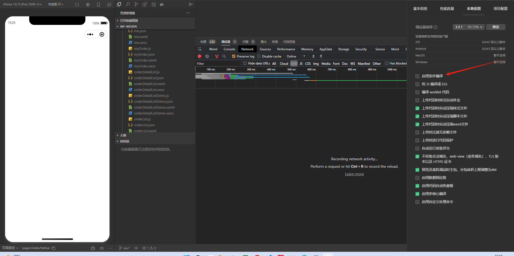Viewport: 514px width, 256px height.
Task: Click the help question mark beside 调试基础库
Action: pos(436,27)
